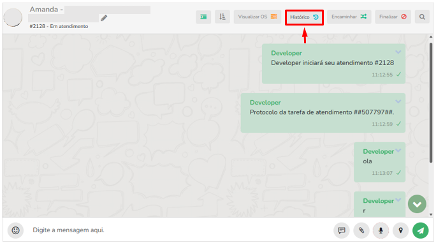436x245 pixels.
Task: Click the timestamp 11:12:55
Action: (382, 75)
